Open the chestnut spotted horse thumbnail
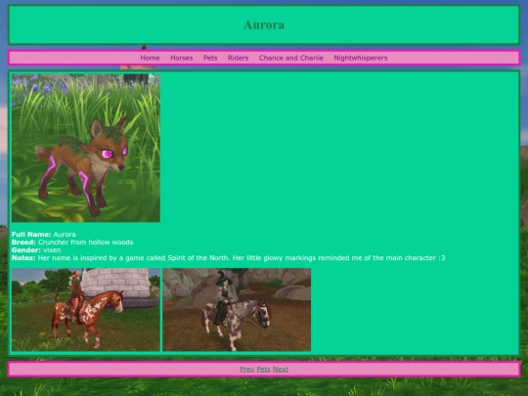 86,310
